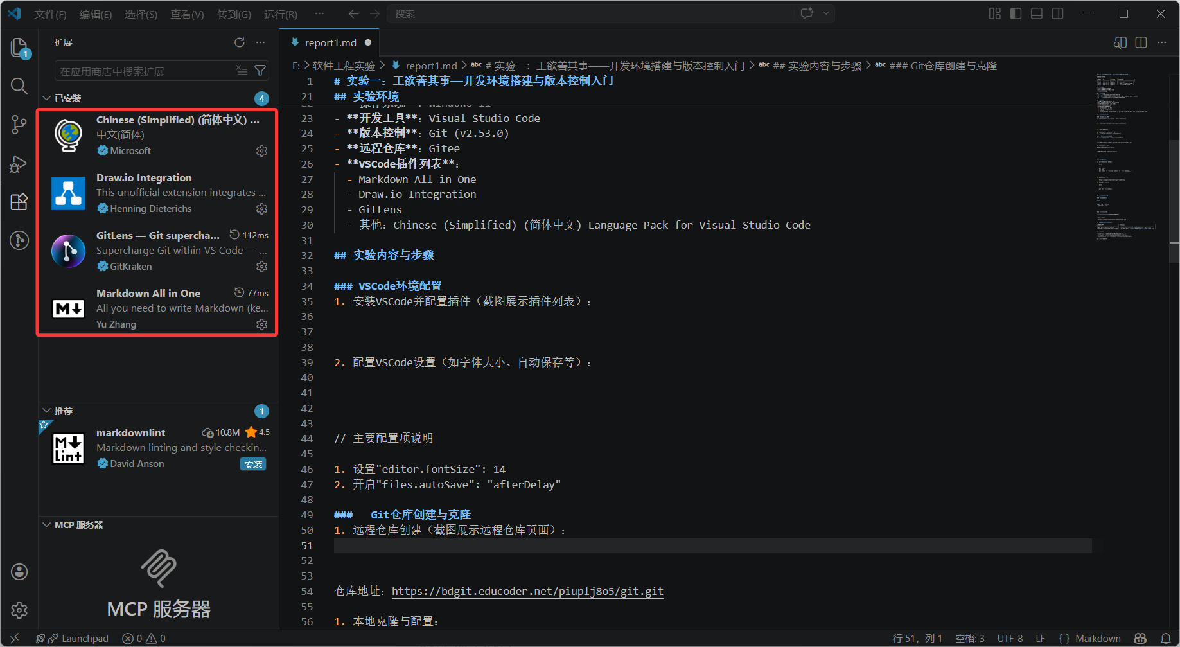The width and height of the screenshot is (1180, 647).
Task: Customize layout icon in title bar
Action: coord(995,13)
